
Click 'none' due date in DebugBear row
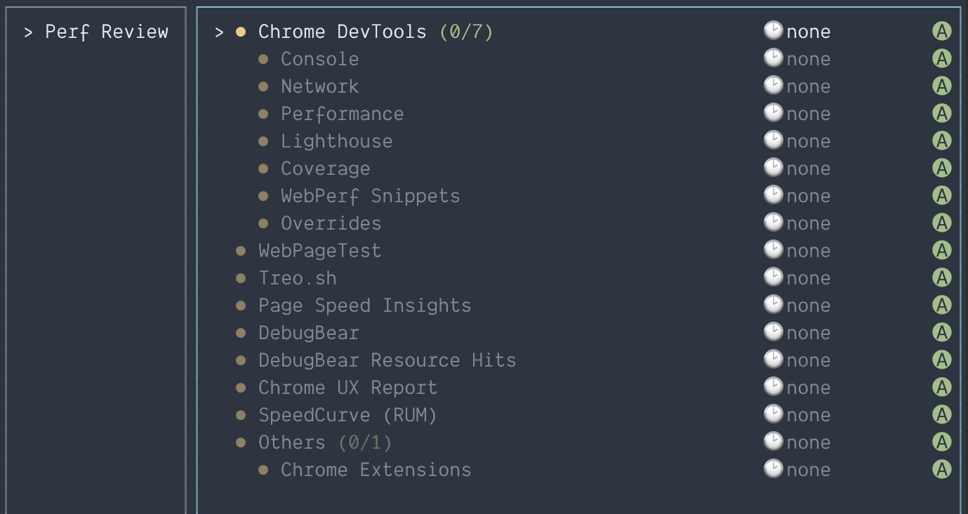click(x=809, y=333)
